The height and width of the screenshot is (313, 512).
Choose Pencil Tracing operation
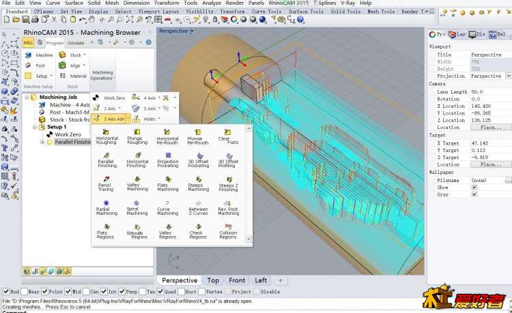tap(106, 184)
